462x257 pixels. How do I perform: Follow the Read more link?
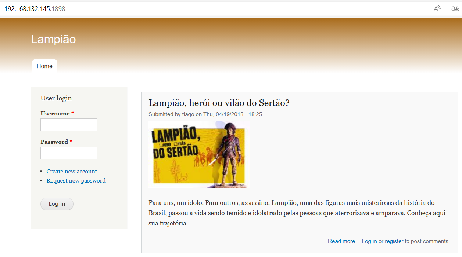[341, 241]
